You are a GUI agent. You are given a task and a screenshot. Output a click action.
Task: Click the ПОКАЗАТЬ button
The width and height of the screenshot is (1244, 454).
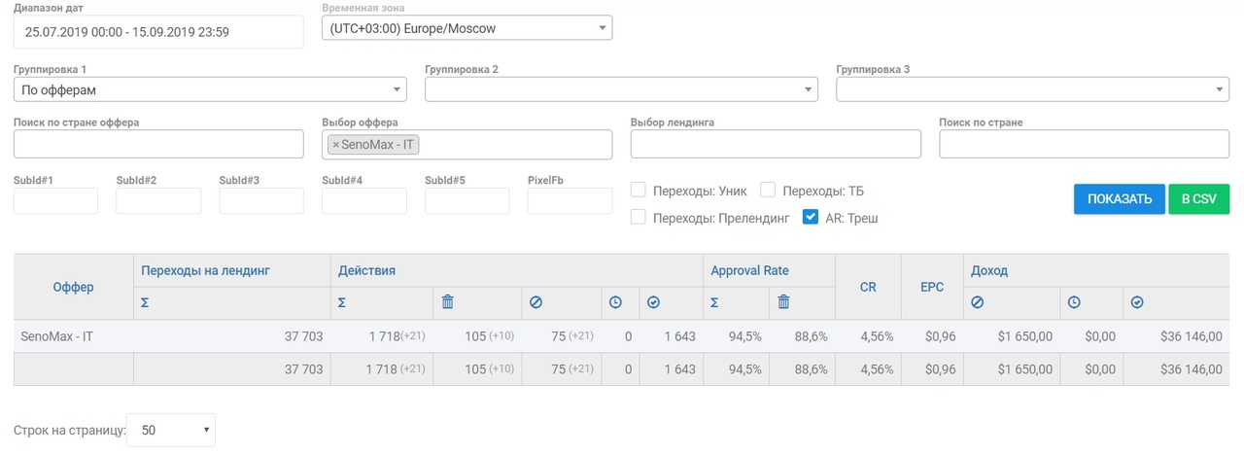pyautogui.click(x=1120, y=199)
